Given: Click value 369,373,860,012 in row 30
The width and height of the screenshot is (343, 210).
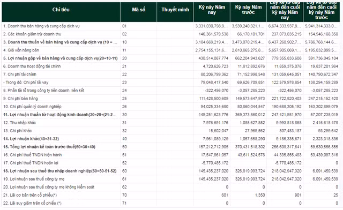Looking at the screenshot, I should [x=250, y=115].
